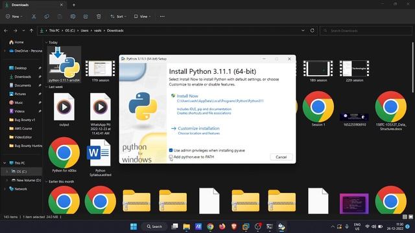Enable Add python.exe to PATH checkbox
This screenshot has width=415, height=233.
[x=171, y=157]
